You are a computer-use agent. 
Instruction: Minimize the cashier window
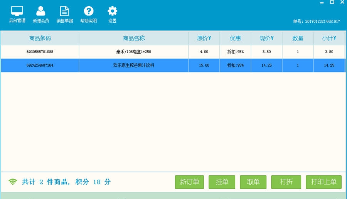[x=322, y=2]
